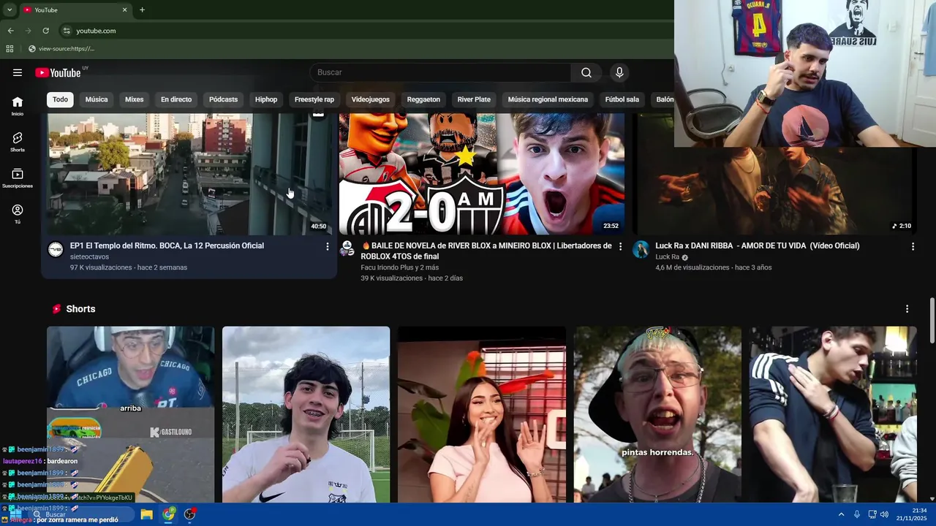The height and width of the screenshot is (526, 936).
Task: Reload the page with refresh icon
Action: 45,31
